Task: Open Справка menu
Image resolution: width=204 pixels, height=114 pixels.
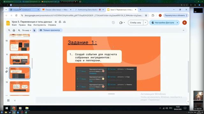Action: 52,25
